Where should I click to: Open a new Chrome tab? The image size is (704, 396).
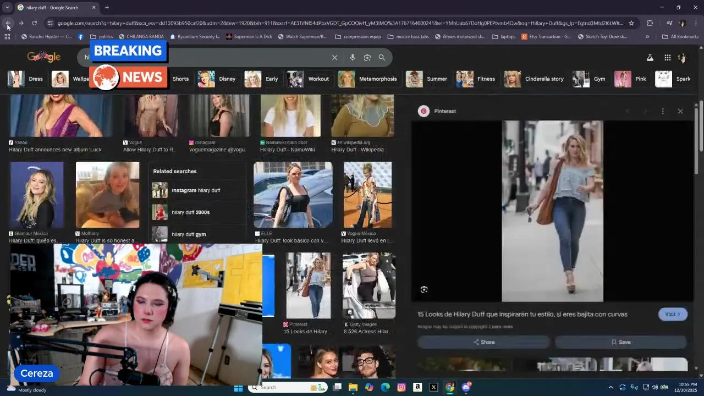tap(107, 8)
